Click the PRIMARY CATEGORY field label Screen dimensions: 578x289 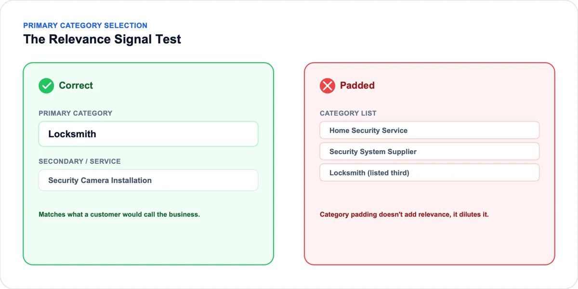click(x=76, y=113)
